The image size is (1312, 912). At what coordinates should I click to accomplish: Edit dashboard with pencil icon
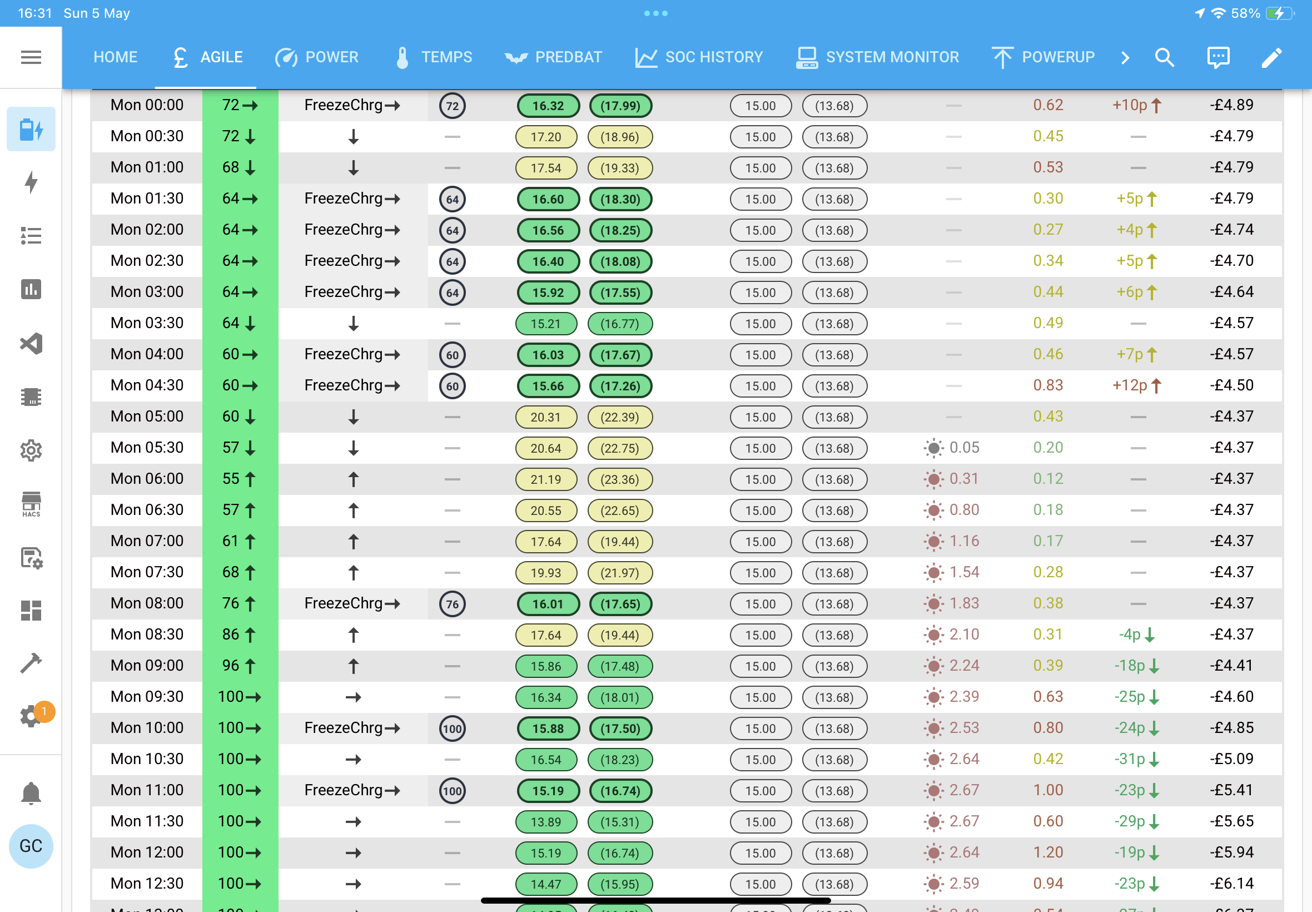[1271, 57]
